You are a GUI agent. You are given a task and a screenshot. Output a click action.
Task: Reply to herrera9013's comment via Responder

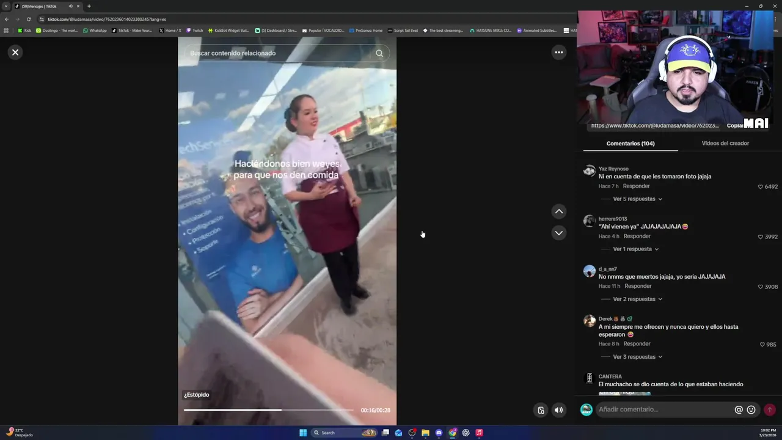(637, 237)
